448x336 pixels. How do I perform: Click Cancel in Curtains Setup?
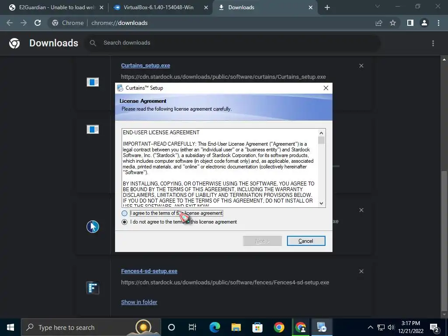(x=306, y=241)
